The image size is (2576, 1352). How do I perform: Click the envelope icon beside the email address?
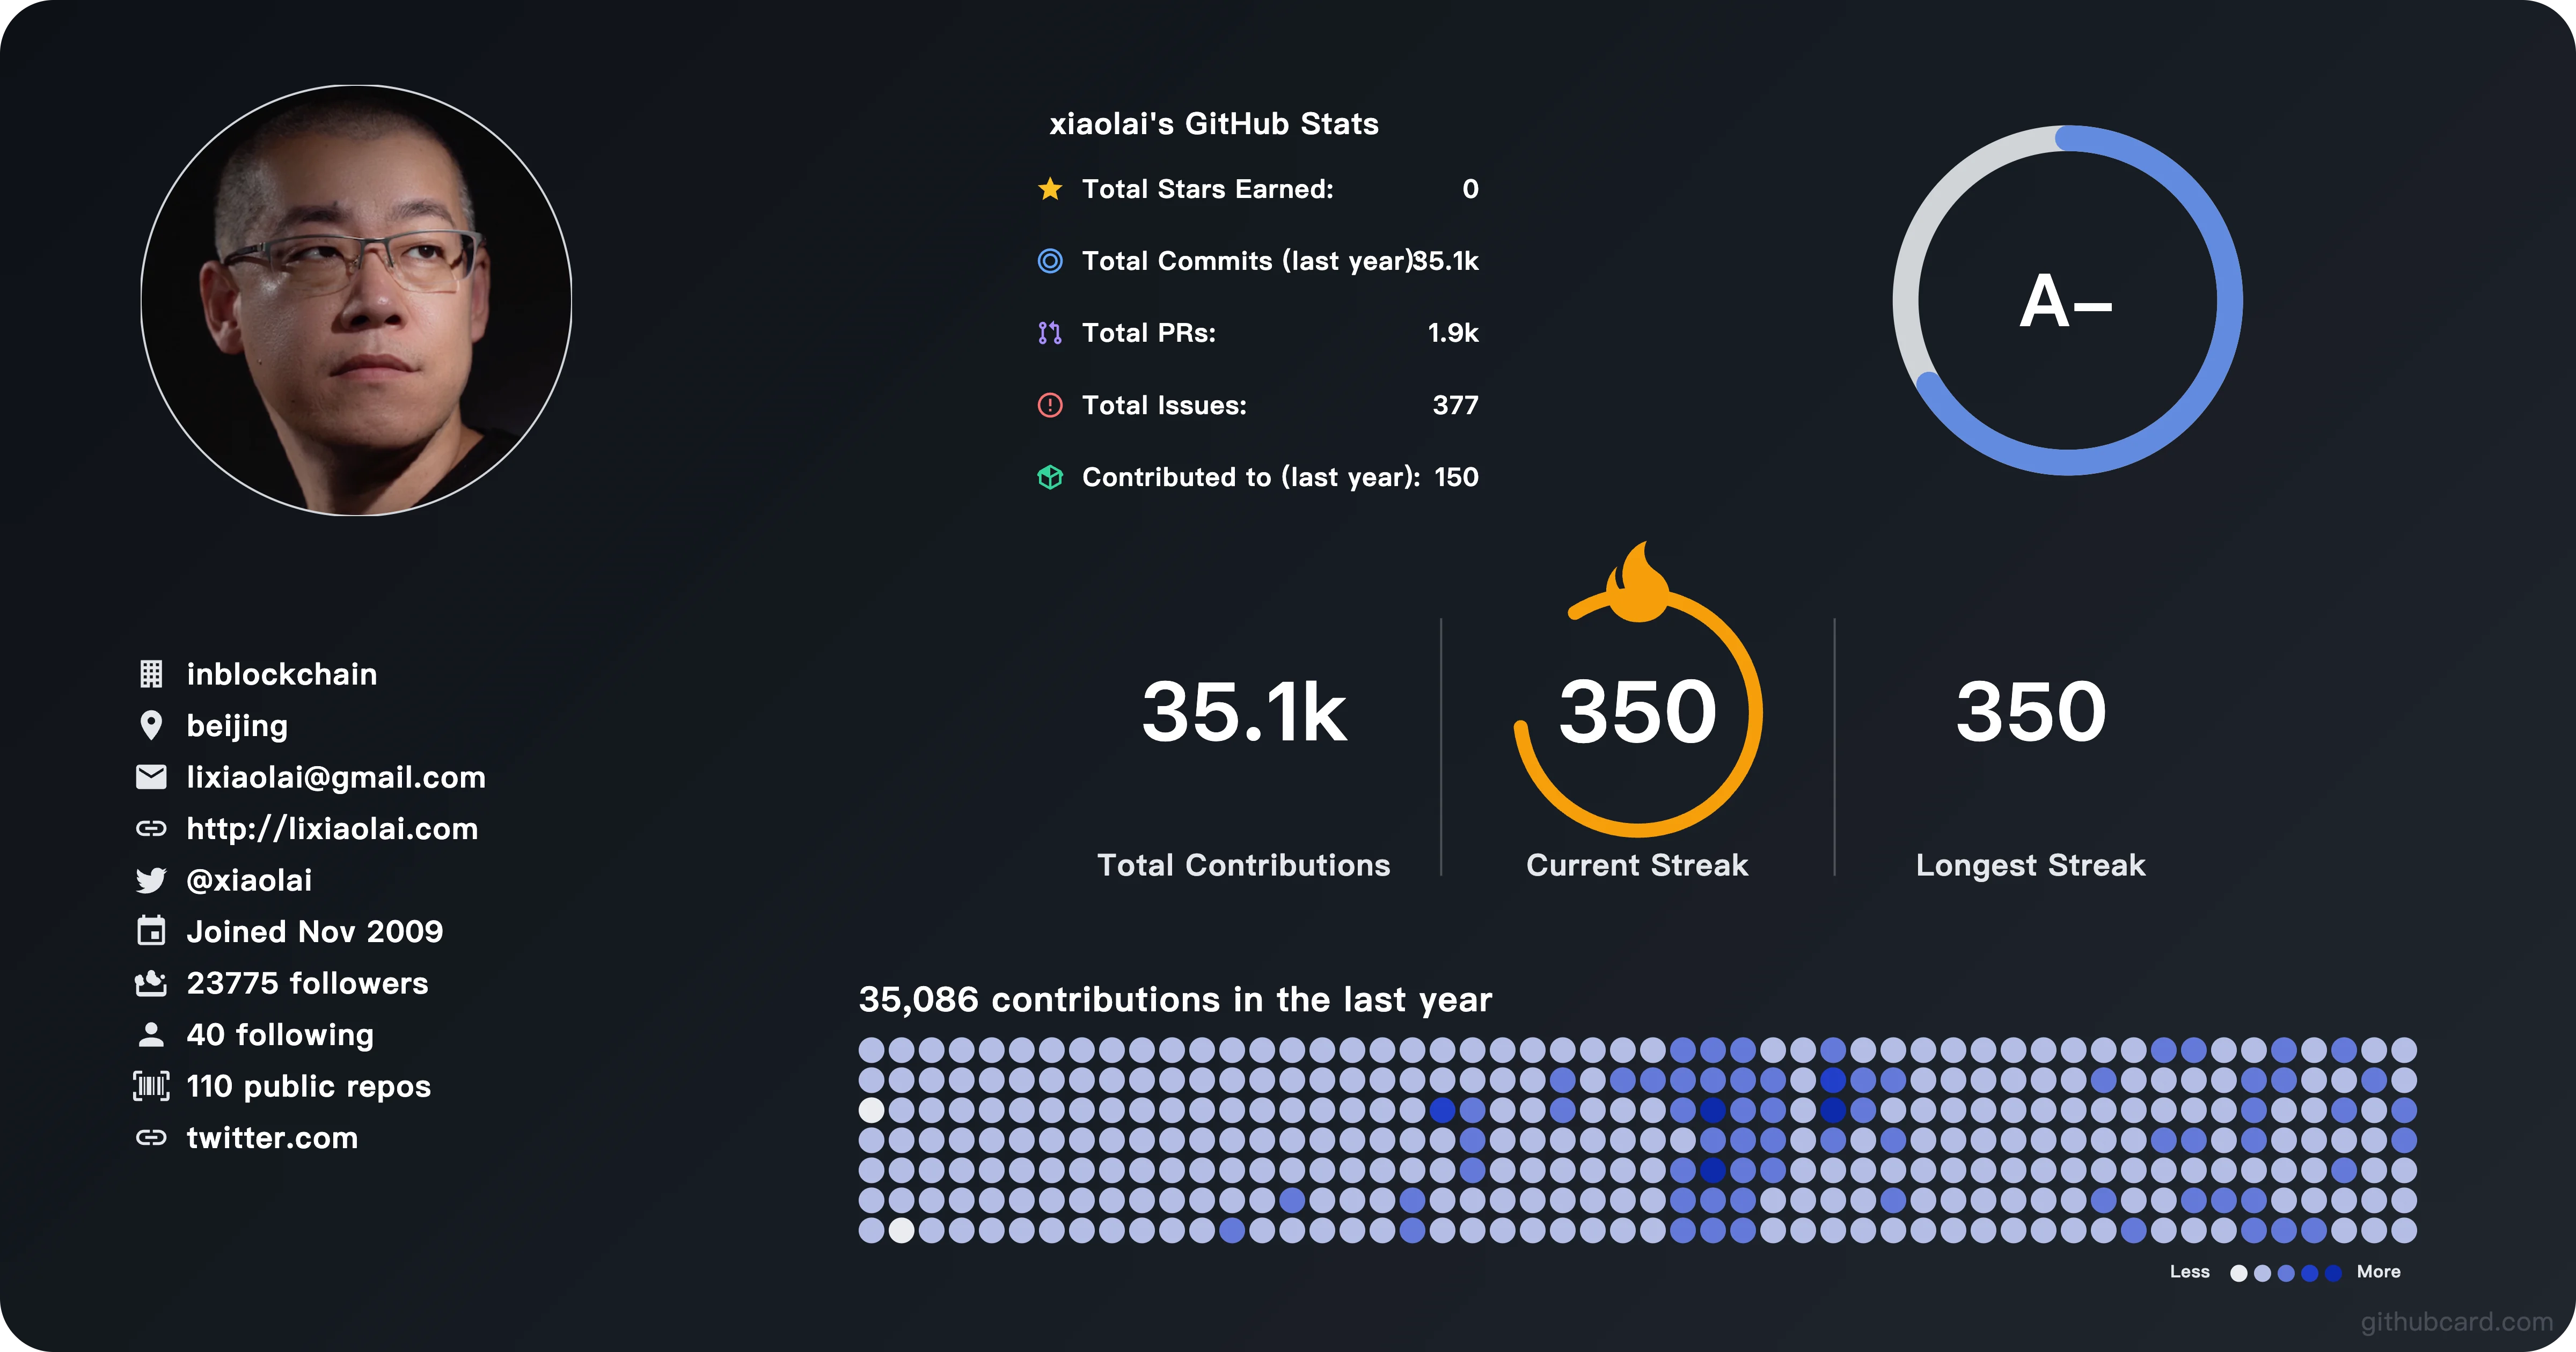point(151,777)
